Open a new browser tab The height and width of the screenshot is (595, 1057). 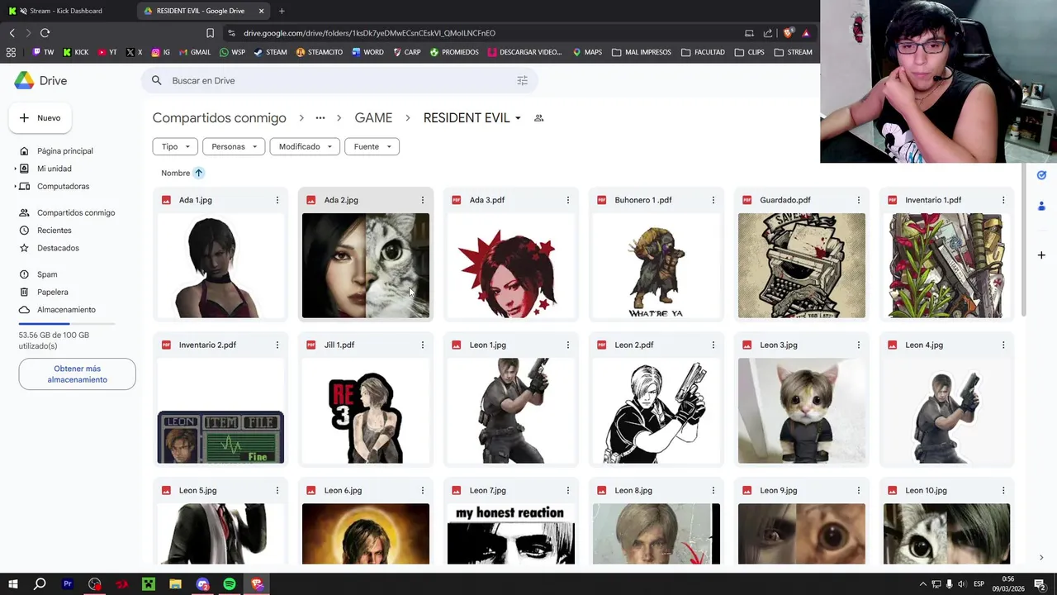282,11
